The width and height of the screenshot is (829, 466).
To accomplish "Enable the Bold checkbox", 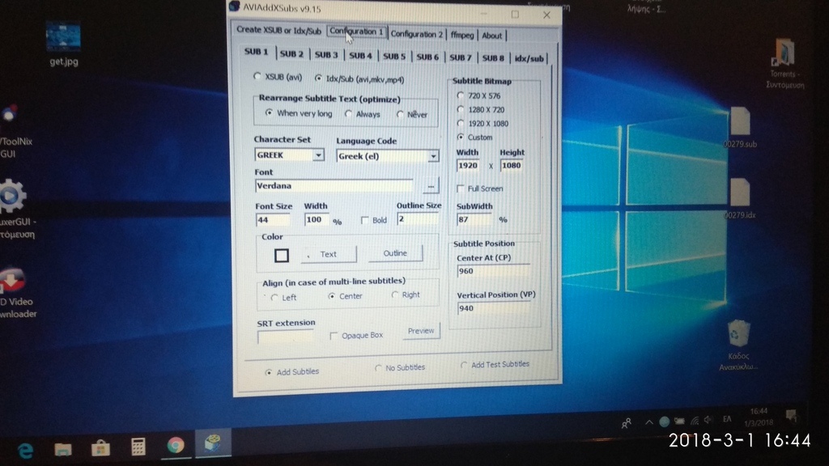I will pos(365,220).
